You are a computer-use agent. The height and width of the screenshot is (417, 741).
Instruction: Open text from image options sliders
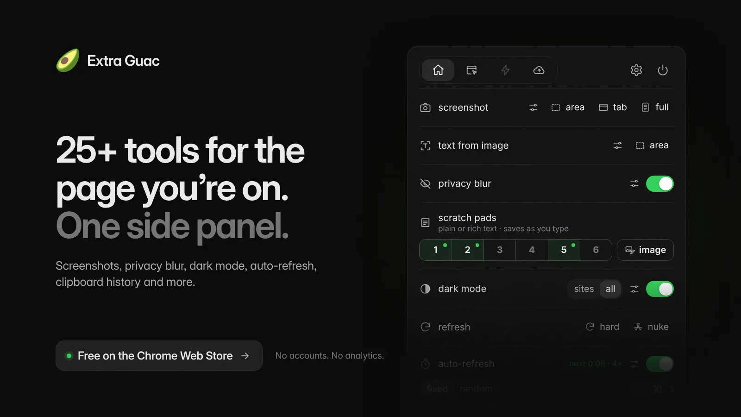(618, 145)
